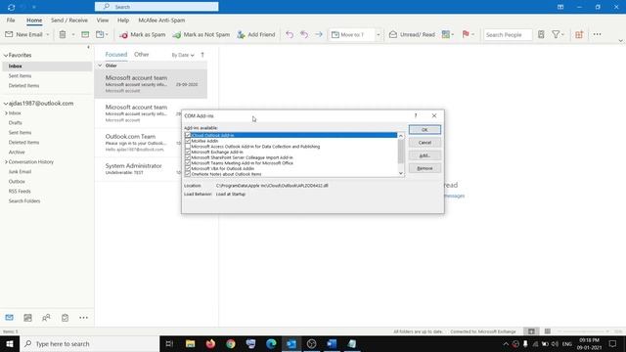Switch to the Send / Receive tab
Screen dimensions: 626x352
point(69,20)
